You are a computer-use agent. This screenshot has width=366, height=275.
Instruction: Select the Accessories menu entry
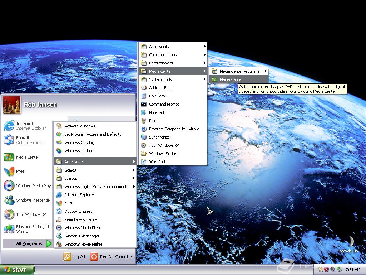(95, 162)
